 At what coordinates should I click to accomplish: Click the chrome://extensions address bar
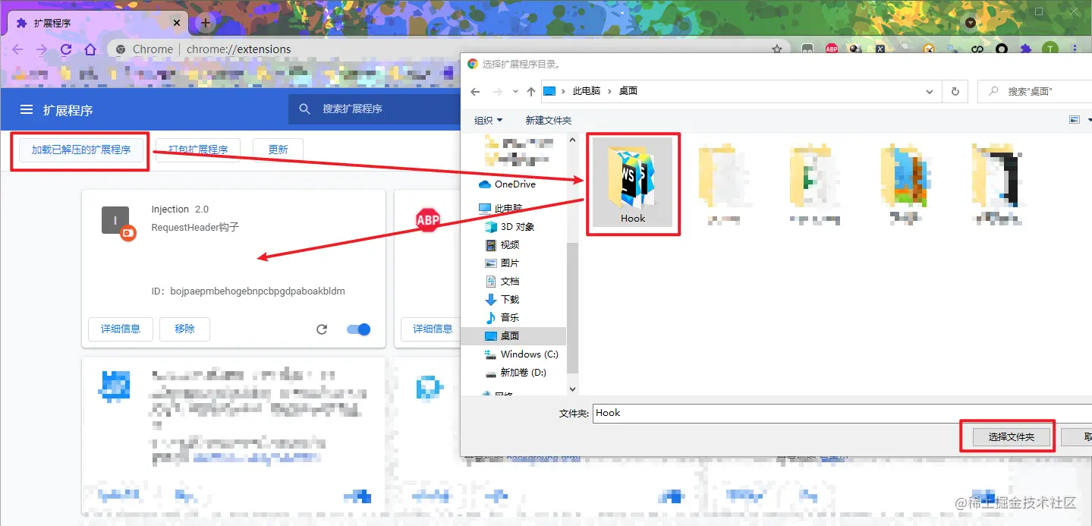click(x=448, y=49)
